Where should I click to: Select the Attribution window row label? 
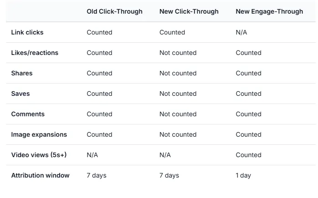pos(40,175)
